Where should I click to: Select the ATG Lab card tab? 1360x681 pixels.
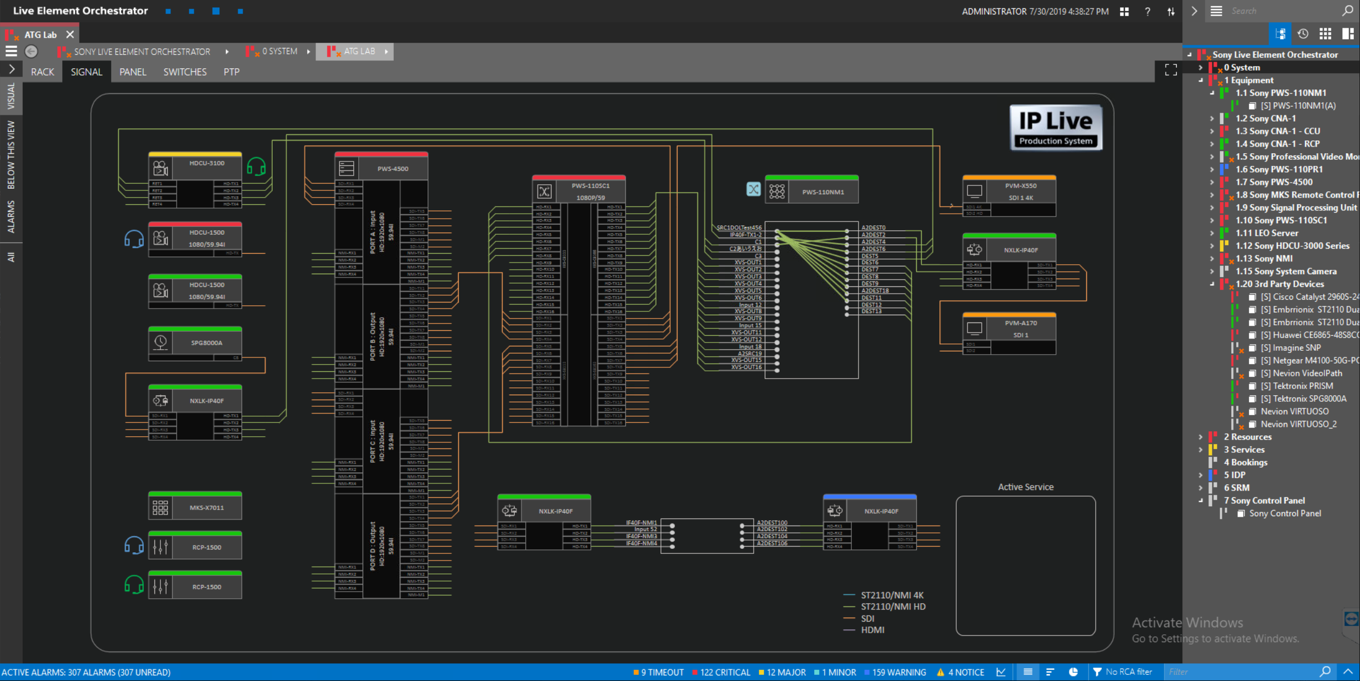pyautogui.click(x=40, y=34)
